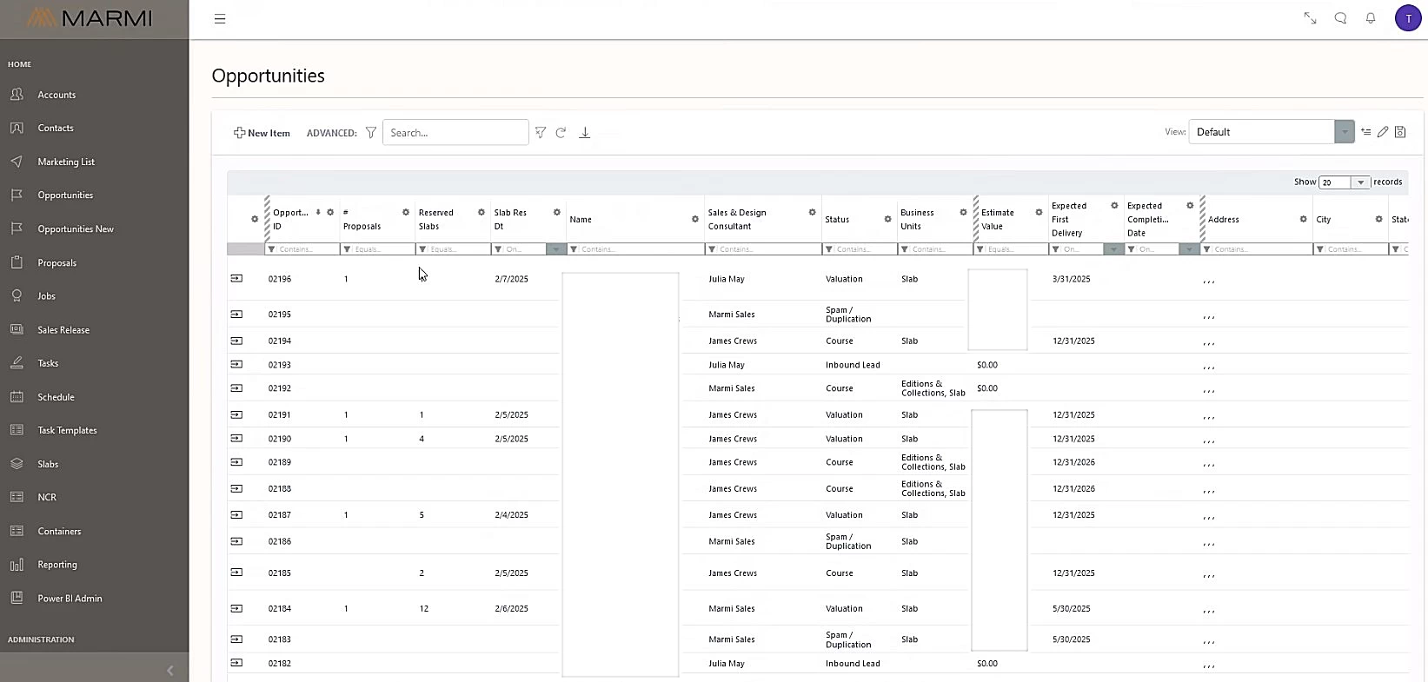Open the Expected Completion Date filter dropdown
This screenshot has height=682, width=1428.
1189,249
